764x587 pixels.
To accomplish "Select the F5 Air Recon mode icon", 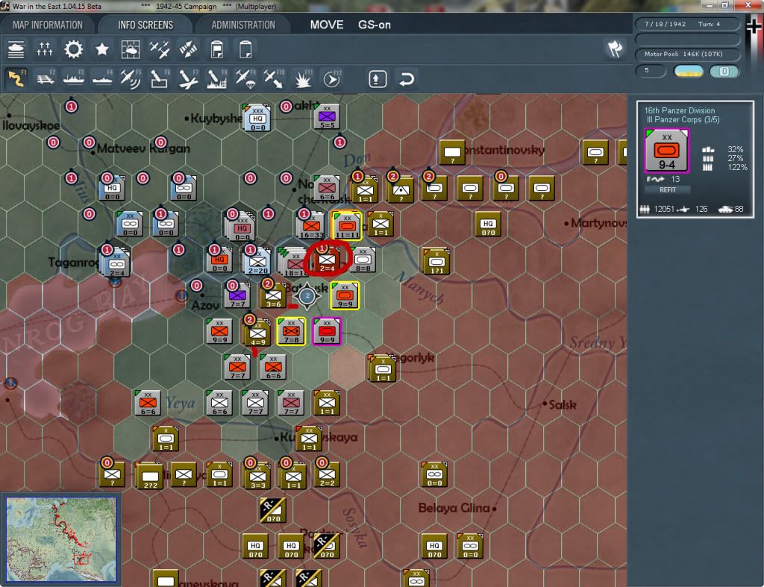I will click(131, 78).
